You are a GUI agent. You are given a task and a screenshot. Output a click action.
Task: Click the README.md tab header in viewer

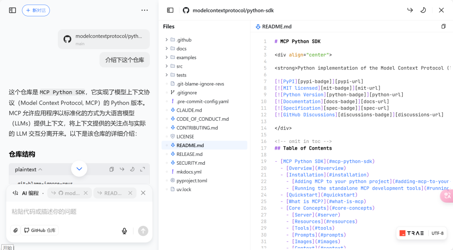pyautogui.click(x=273, y=26)
